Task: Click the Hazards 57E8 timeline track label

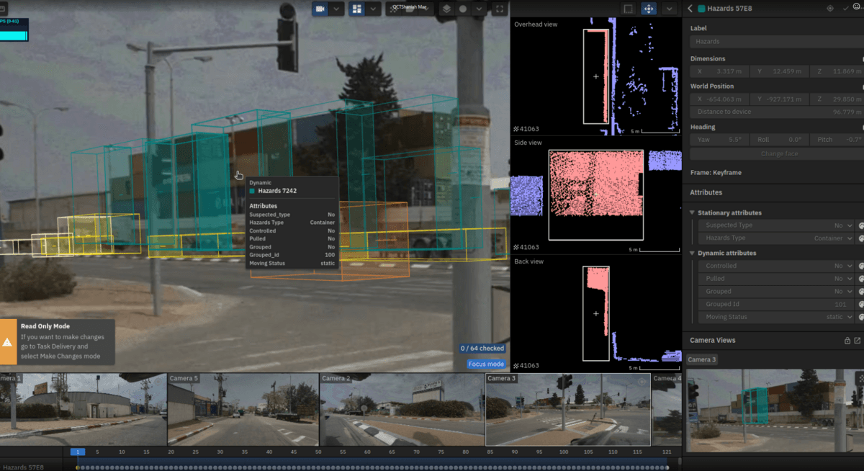Action: (24, 467)
